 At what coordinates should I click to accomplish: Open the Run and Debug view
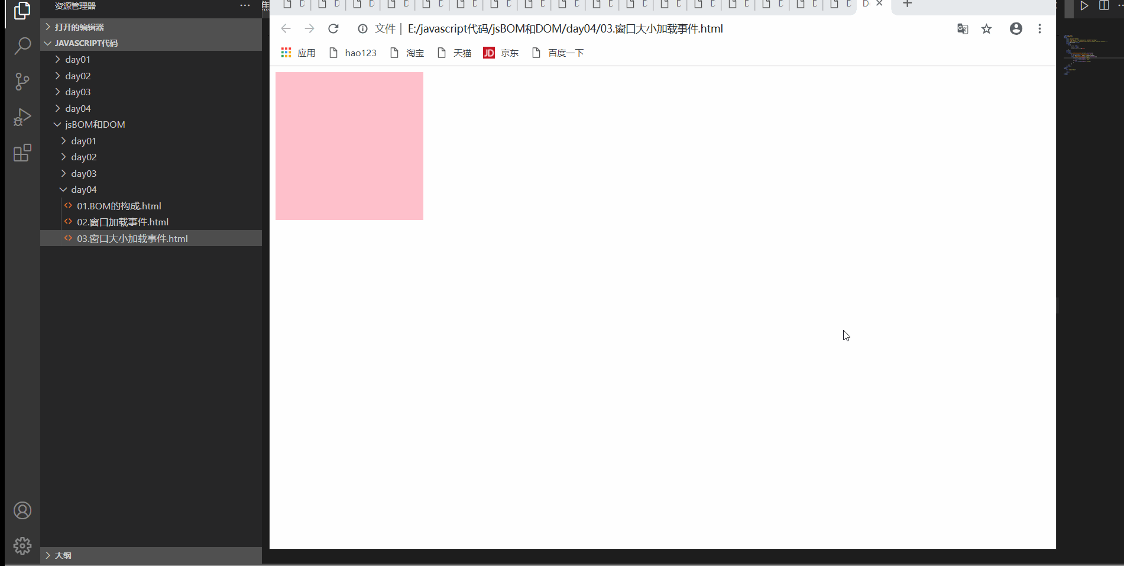coord(22,117)
